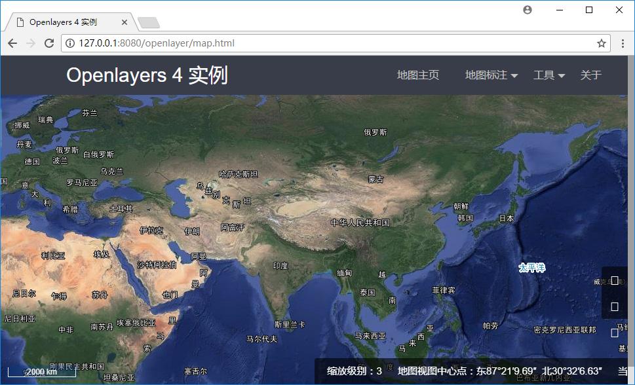The width and height of the screenshot is (635, 385).
Task: Maximize the Chrome window
Action: [x=589, y=10]
